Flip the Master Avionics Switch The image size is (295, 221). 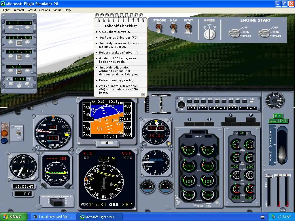[56, 202]
